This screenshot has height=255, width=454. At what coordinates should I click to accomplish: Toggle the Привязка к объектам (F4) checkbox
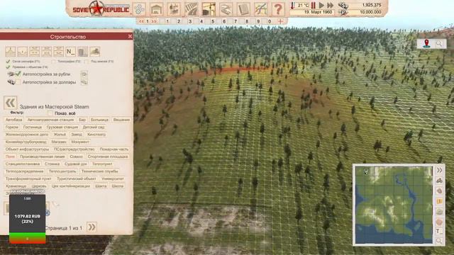point(8,67)
